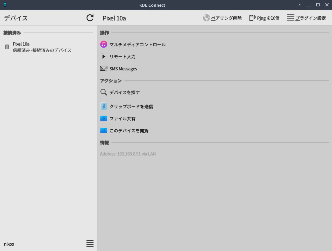Click the KDE Connect app icon in title bar
The image size is (332, 251).
click(x=5, y=5)
